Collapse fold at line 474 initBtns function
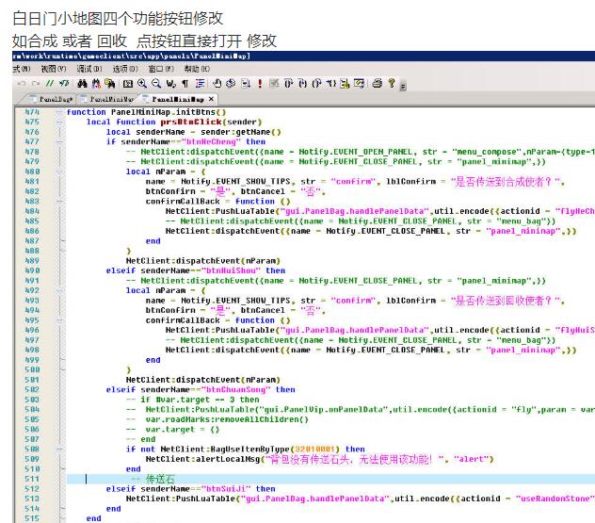This screenshot has width=595, height=523. coord(59,112)
